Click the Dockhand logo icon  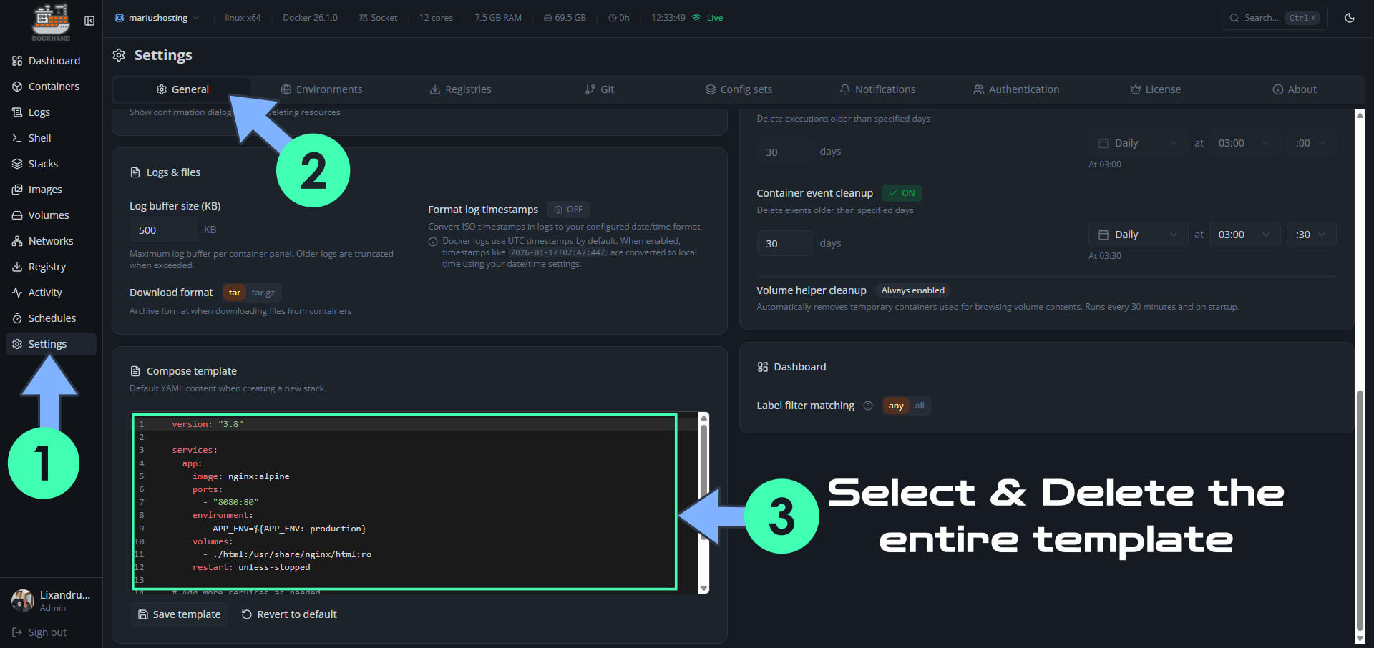click(x=51, y=21)
